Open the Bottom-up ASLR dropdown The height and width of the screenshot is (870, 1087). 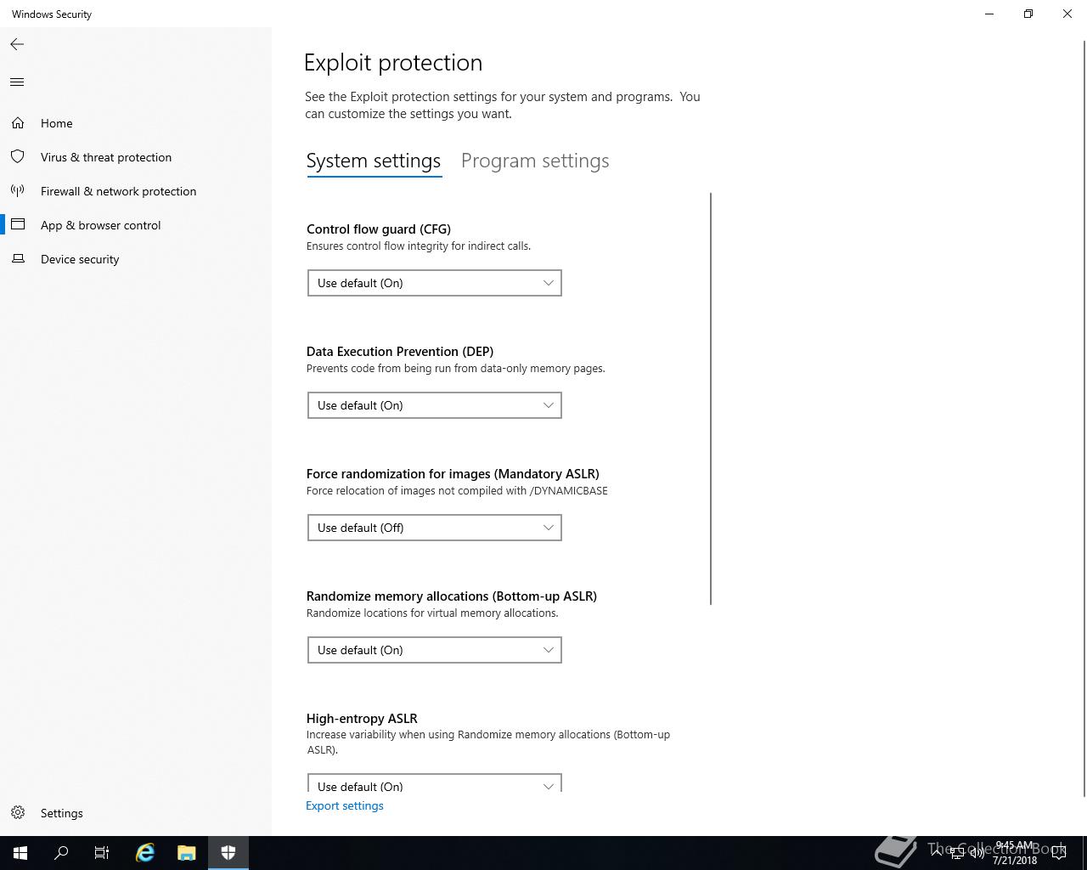(434, 650)
